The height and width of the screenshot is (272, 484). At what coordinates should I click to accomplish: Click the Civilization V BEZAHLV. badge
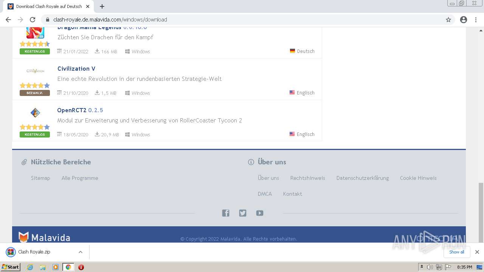35,93
